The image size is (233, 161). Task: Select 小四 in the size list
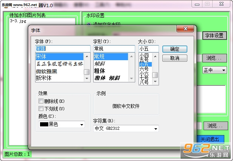(x=145, y=56)
